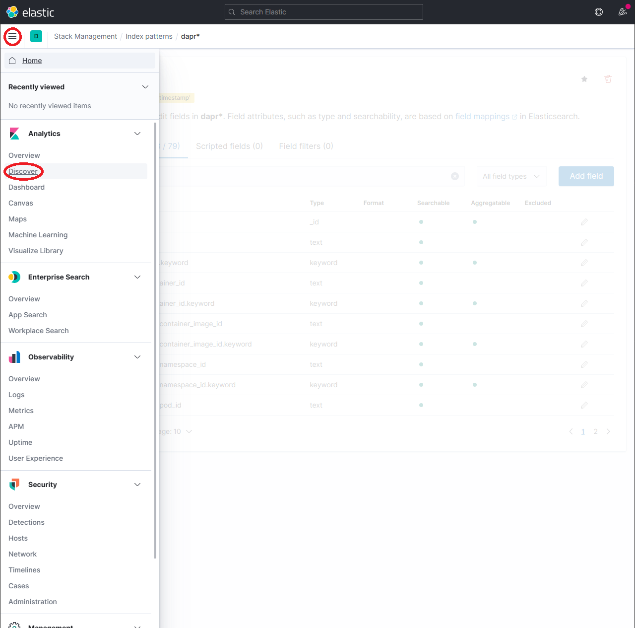635x628 pixels.
Task: Open the user alerts icon at top right
Action: [x=623, y=11]
